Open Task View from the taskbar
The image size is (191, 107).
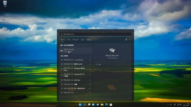click(89, 105)
